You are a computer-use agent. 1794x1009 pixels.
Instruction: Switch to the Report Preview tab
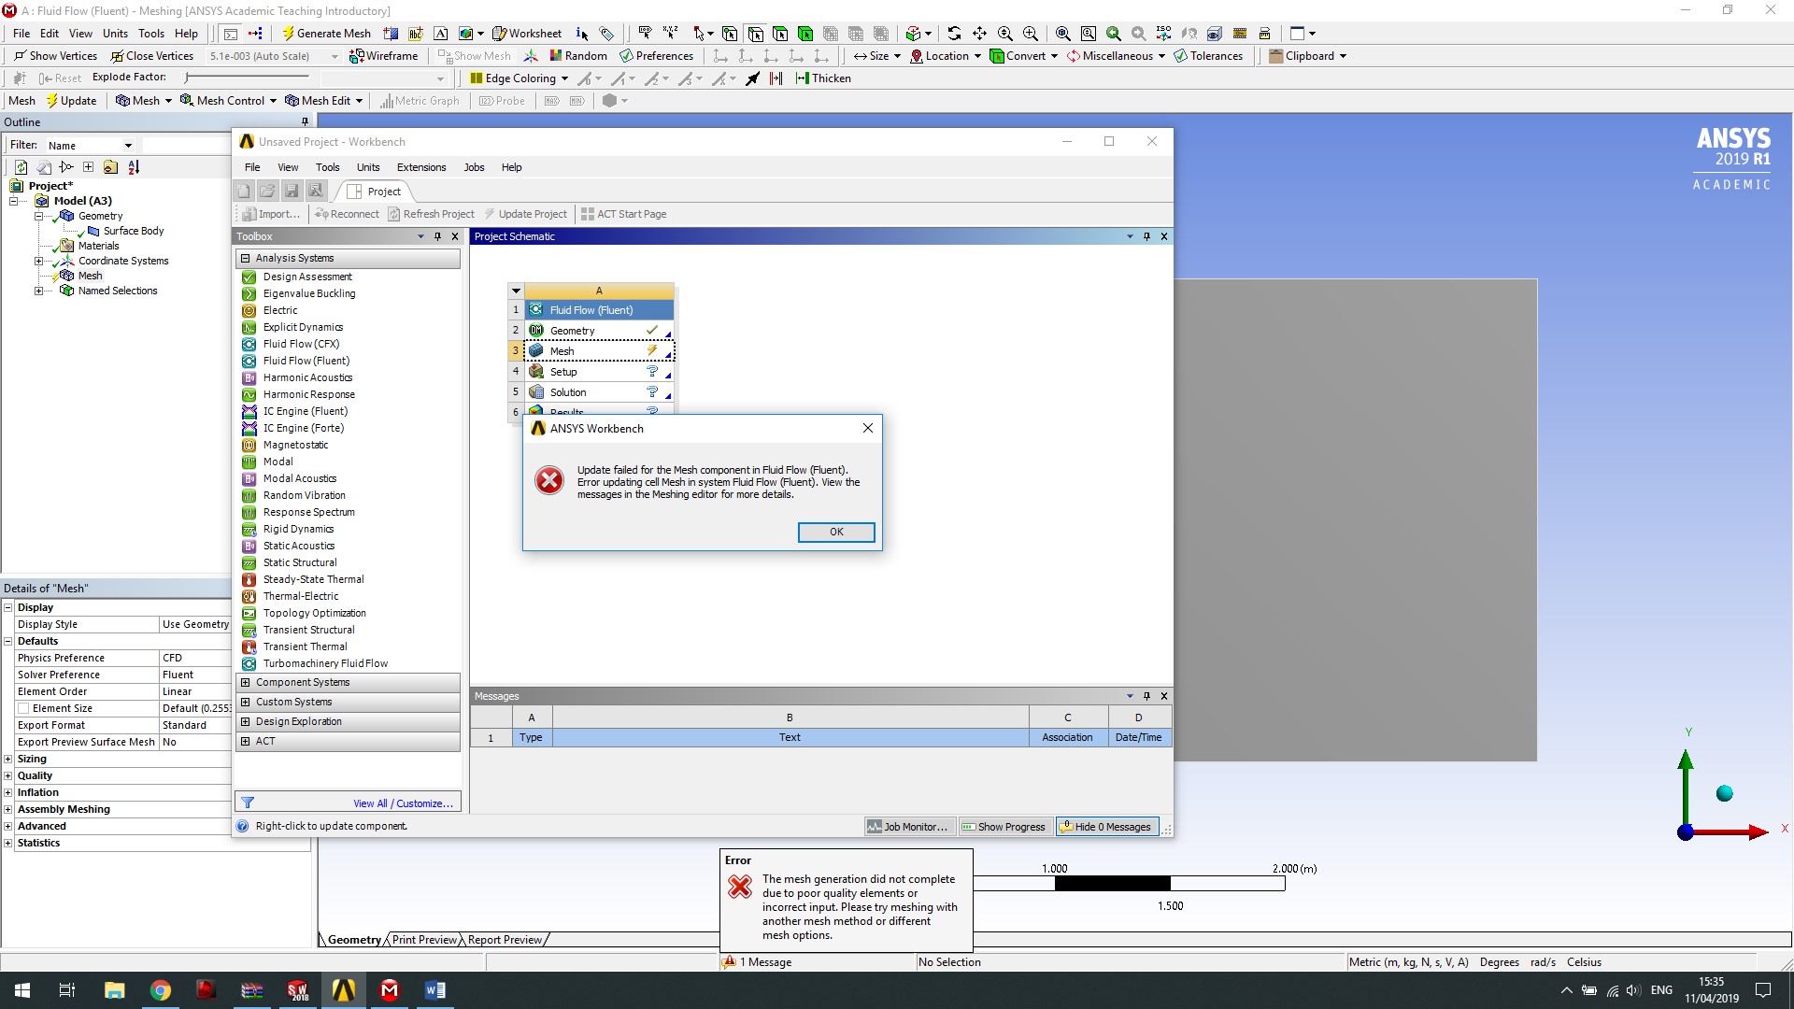pyautogui.click(x=505, y=940)
